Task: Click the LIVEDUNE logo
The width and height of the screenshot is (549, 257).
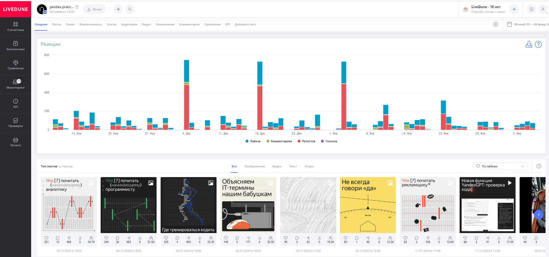Action: 16,9
